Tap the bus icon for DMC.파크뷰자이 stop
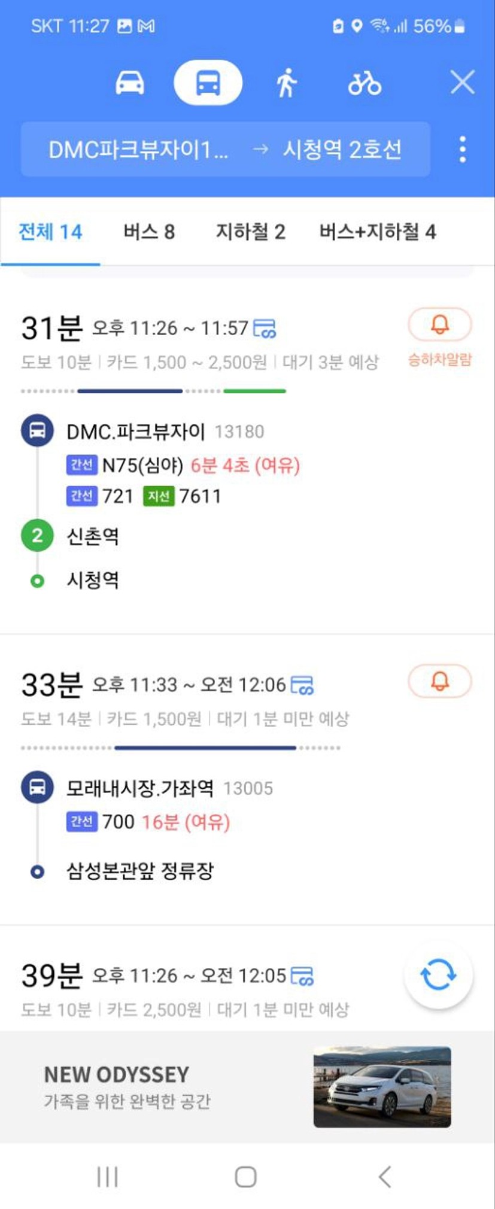495x1209 pixels. 37,430
